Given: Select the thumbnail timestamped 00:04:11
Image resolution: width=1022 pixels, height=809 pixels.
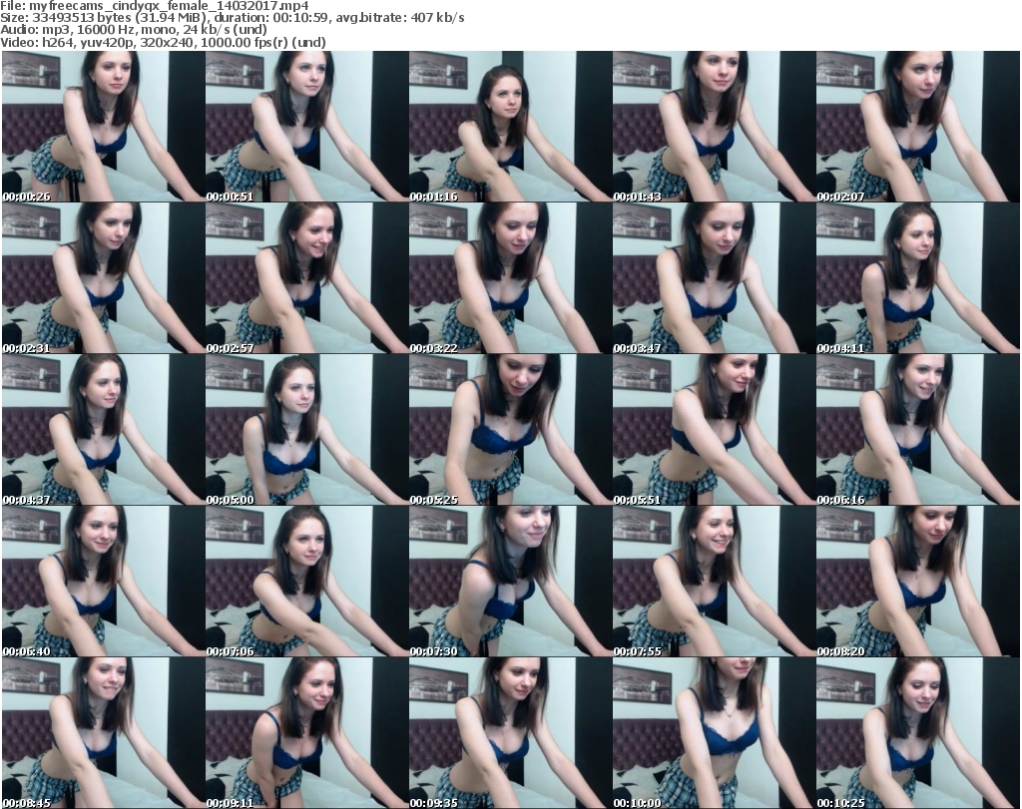Looking at the screenshot, I should 918,278.
